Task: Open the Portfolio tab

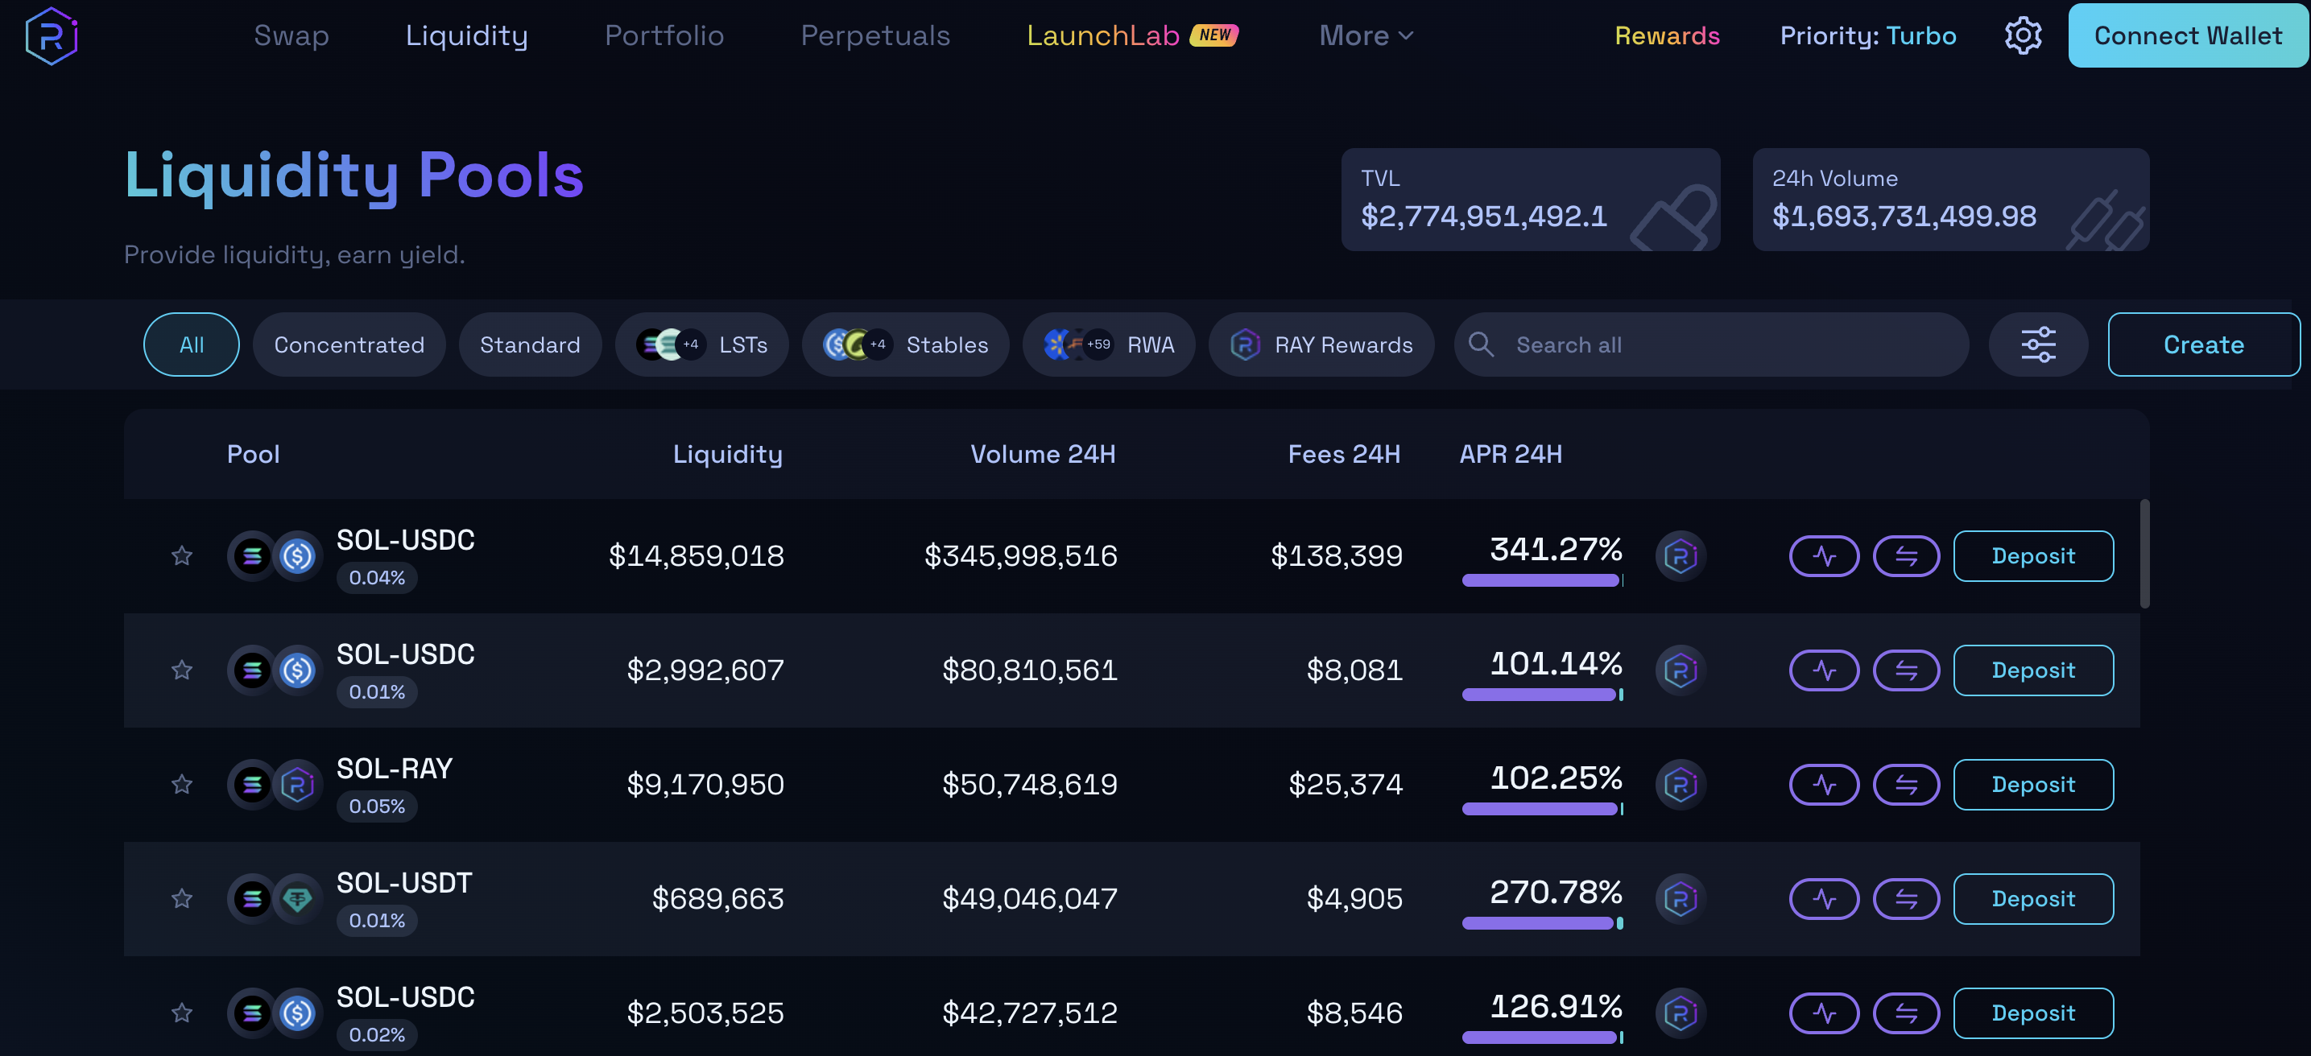Action: point(664,36)
